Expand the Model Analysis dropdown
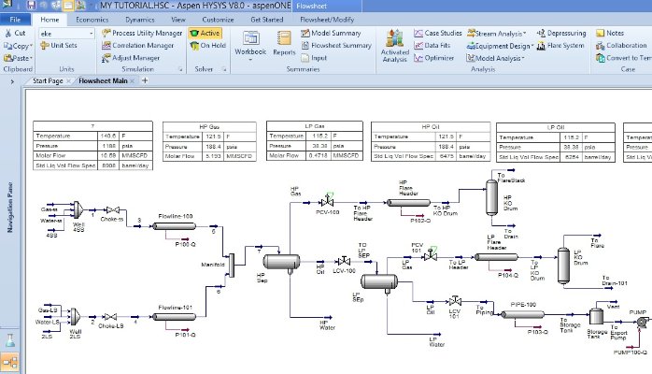The image size is (652, 374). (x=523, y=58)
